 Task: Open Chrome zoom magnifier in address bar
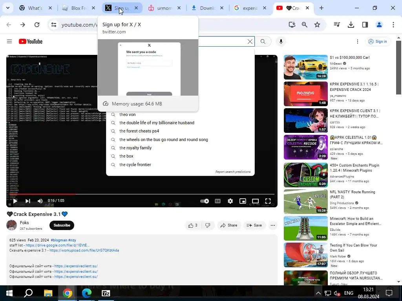tap(304, 25)
